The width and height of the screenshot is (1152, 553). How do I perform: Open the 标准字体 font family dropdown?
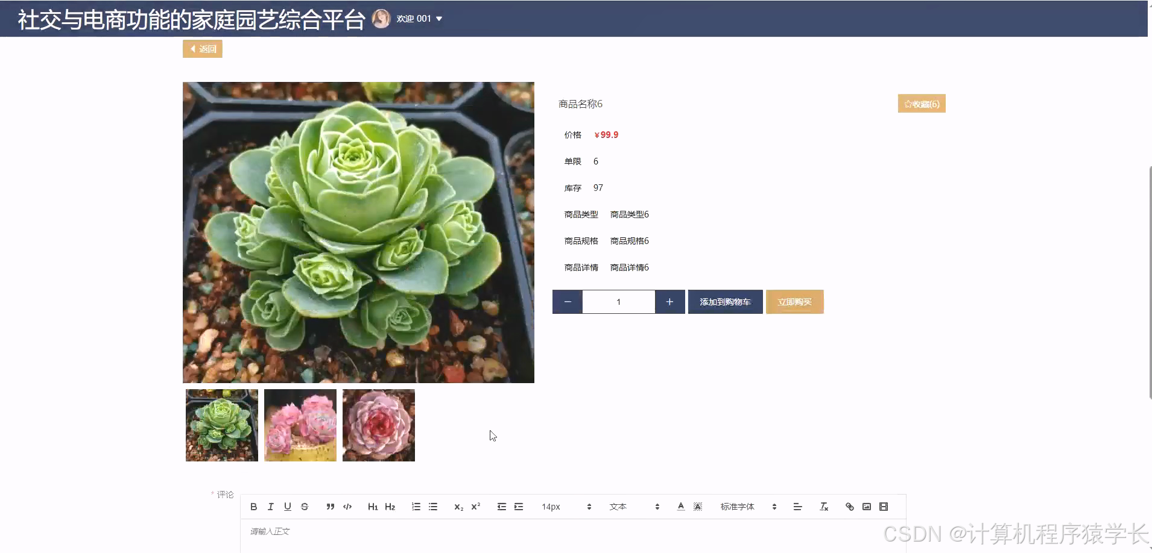pos(748,507)
